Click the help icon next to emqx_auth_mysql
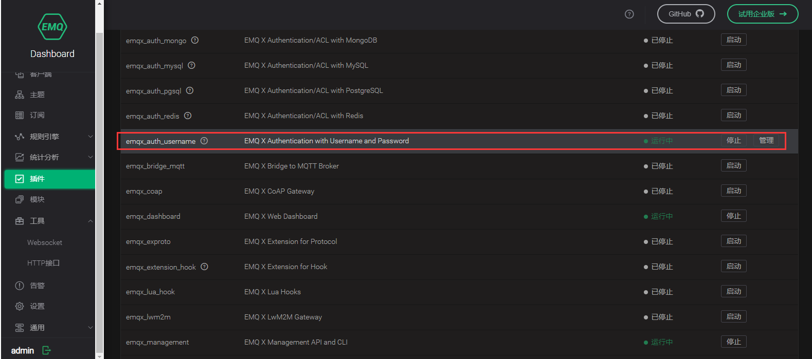812x359 pixels. (x=191, y=65)
